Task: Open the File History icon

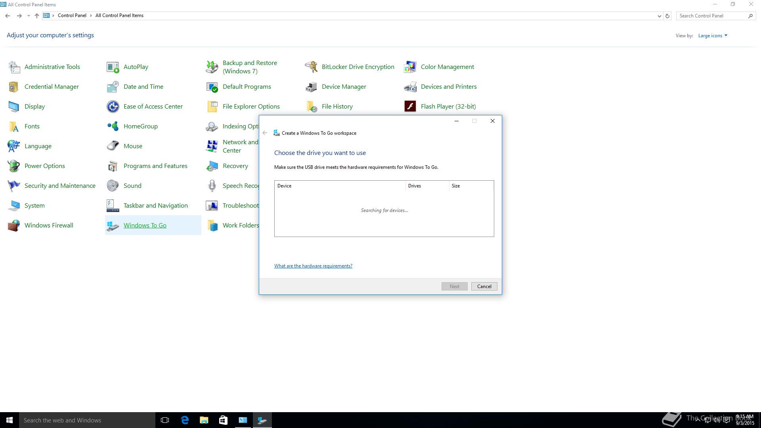Action: click(x=311, y=107)
